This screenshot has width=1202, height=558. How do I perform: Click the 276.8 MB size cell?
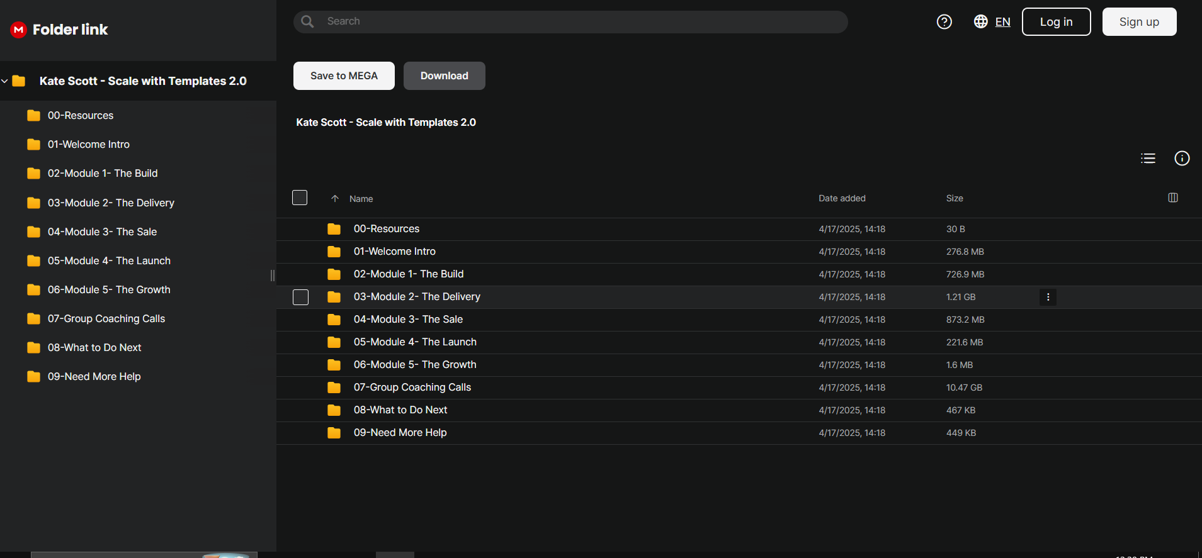coord(965,252)
